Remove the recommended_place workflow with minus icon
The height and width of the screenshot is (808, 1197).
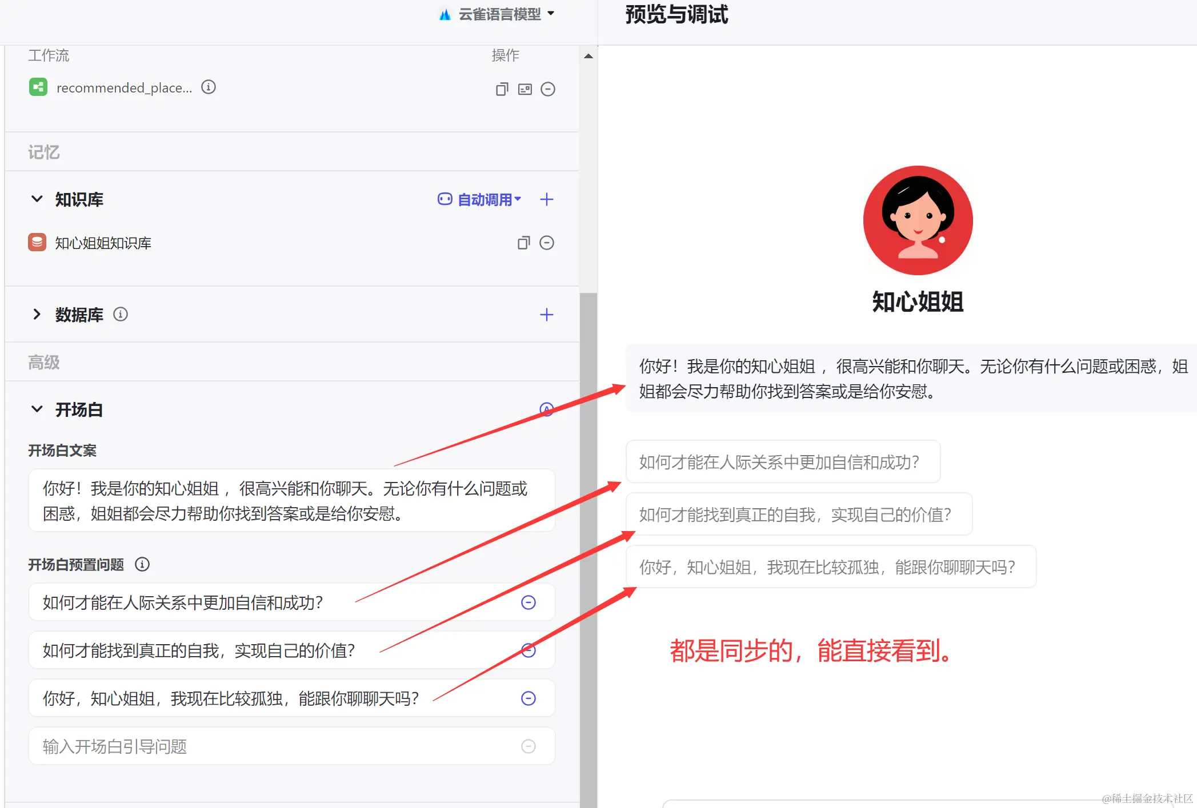pos(547,89)
